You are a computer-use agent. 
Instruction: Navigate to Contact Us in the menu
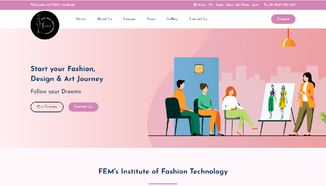point(198,19)
